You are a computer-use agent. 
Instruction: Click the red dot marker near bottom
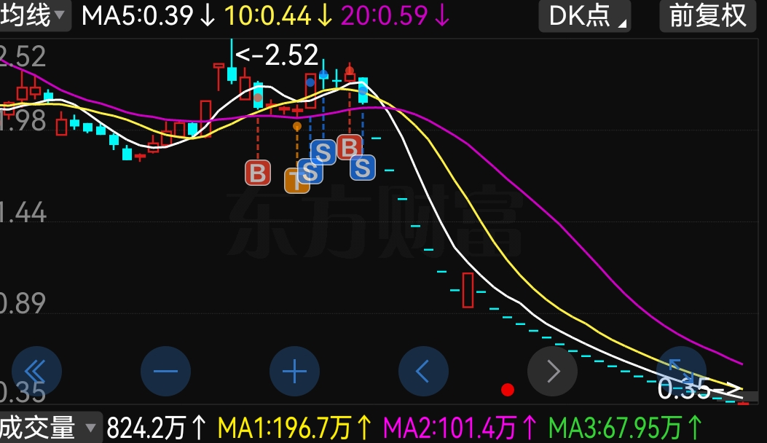pyautogui.click(x=508, y=390)
